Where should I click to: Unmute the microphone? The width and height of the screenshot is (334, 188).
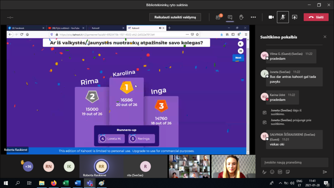tap(282, 17)
